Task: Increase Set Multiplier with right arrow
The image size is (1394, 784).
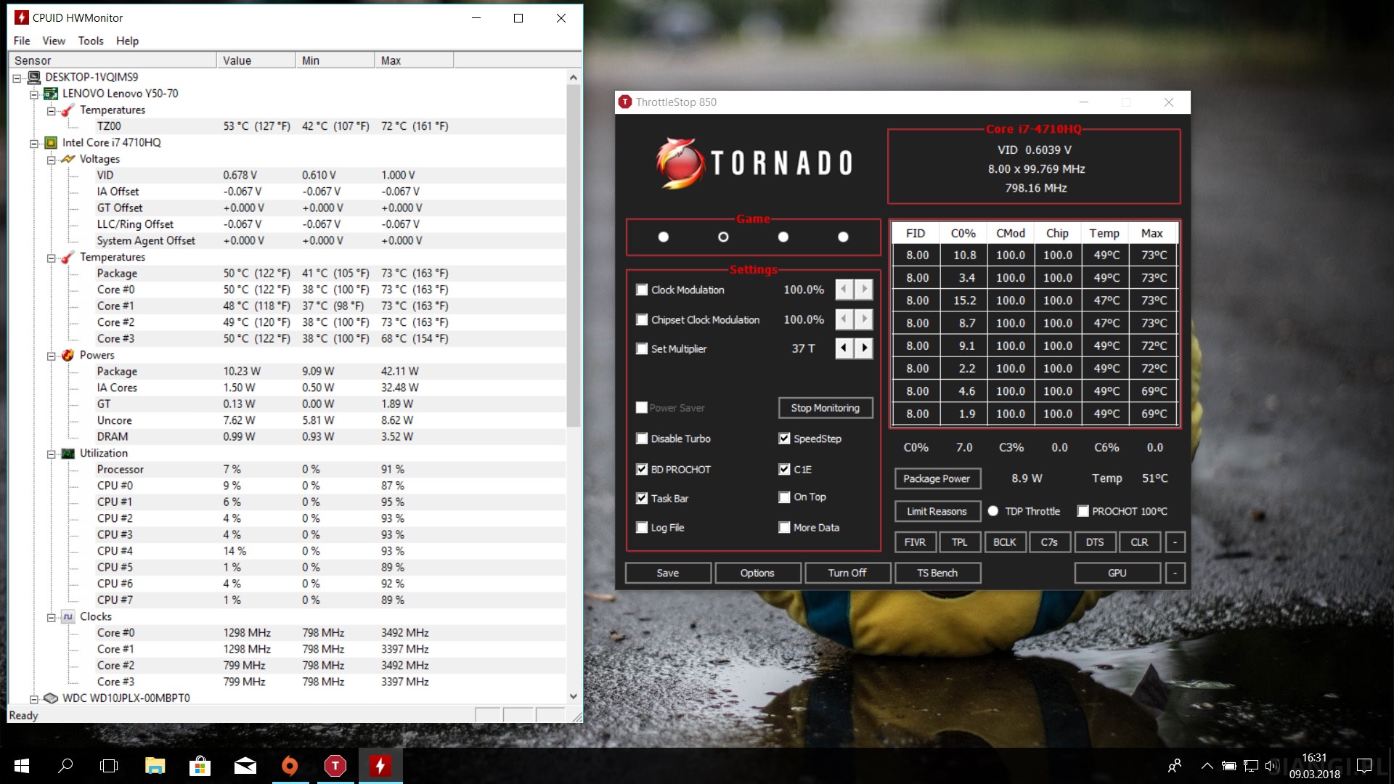Action: coord(864,348)
